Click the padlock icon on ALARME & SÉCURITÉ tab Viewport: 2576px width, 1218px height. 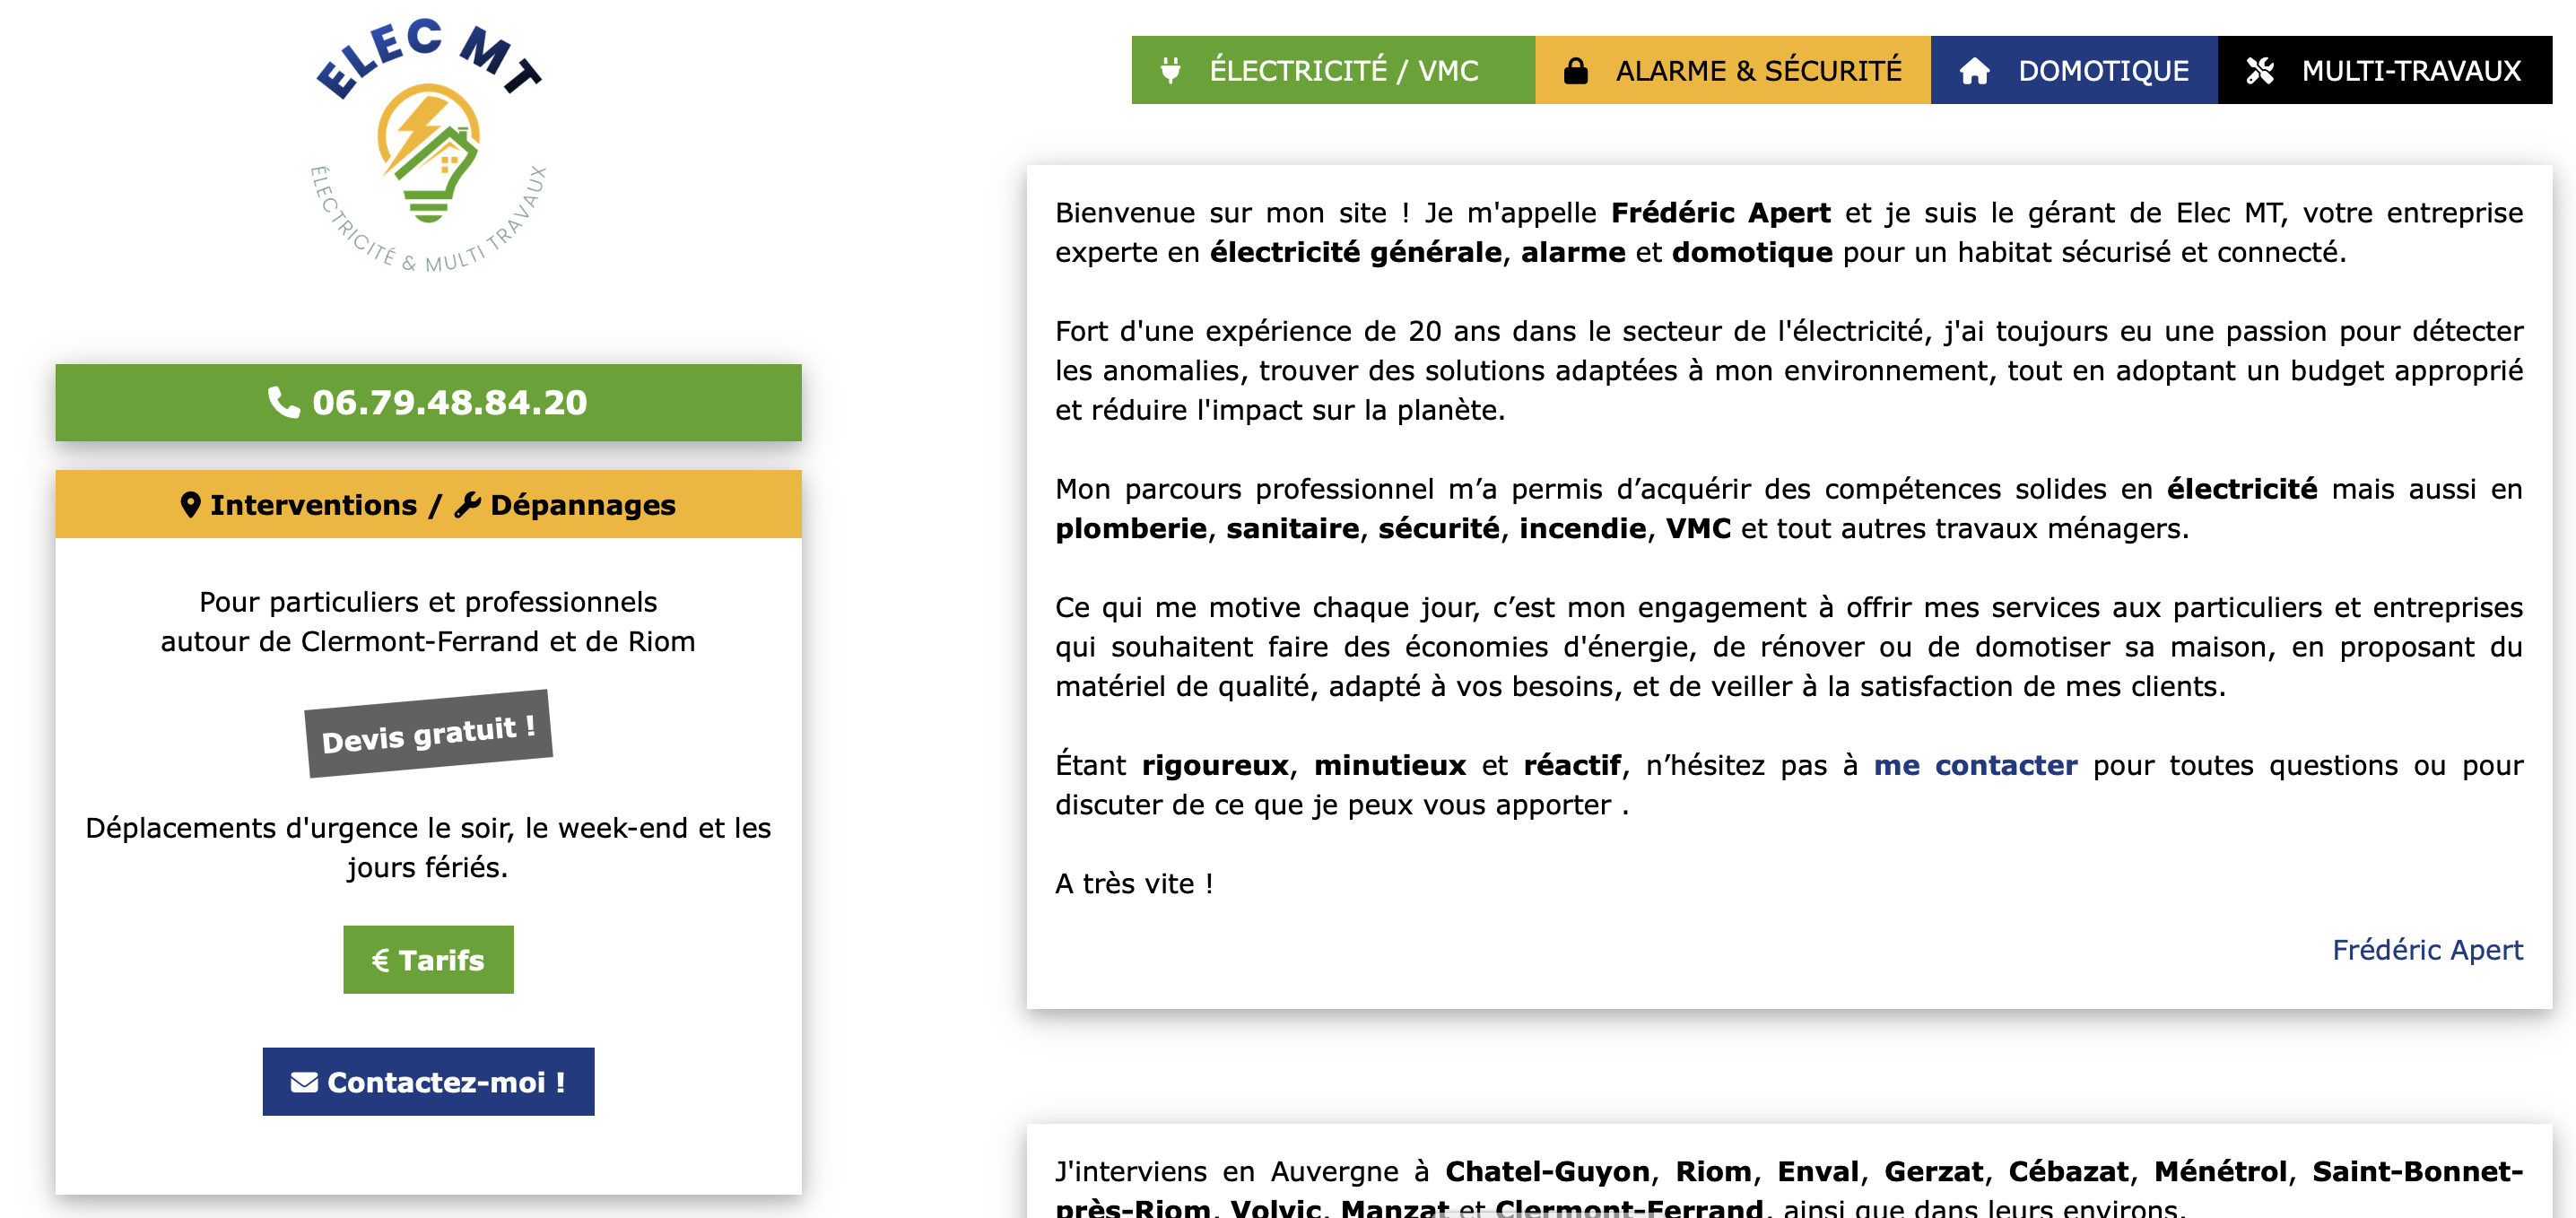pyautogui.click(x=1578, y=70)
